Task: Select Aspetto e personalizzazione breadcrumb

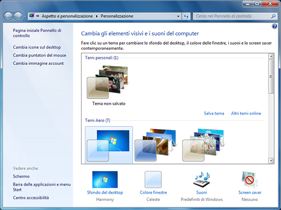Action: [67, 16]
